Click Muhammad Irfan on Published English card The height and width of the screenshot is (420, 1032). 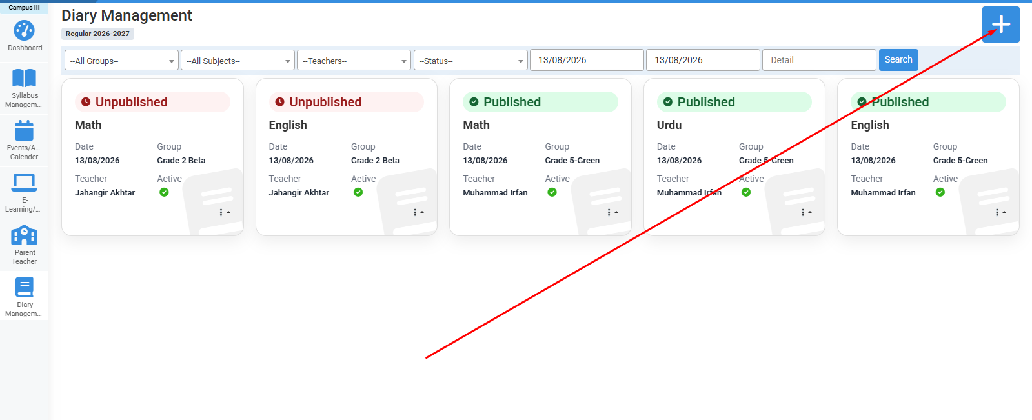tap(883, 193)
